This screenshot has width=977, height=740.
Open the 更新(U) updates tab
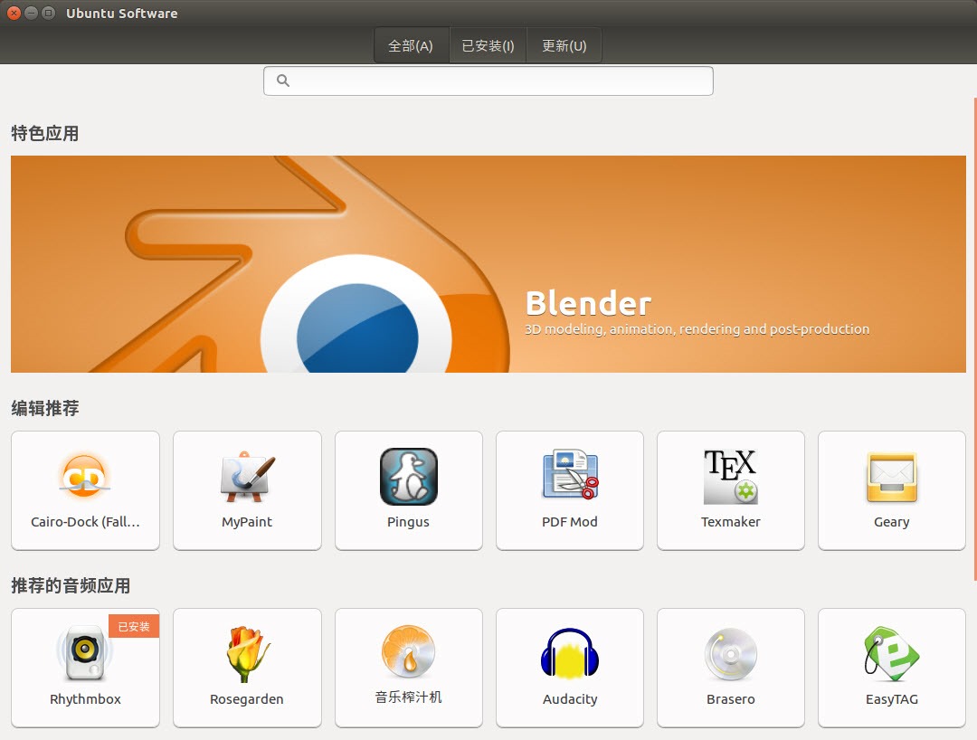(x=564, y=46)
